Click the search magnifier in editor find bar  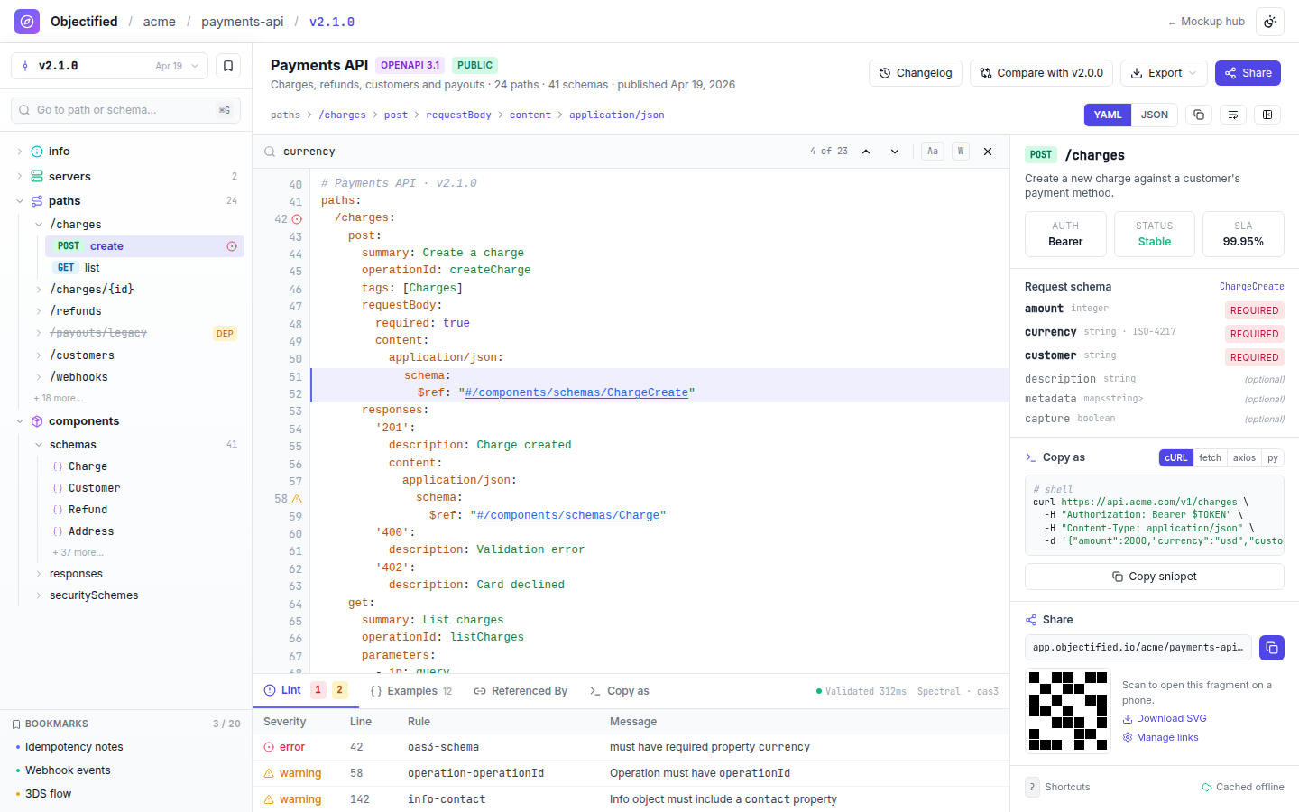[x=270, y=152]
